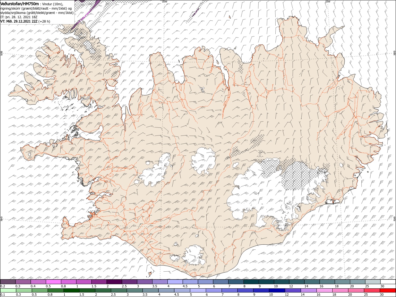Pick the light periwinkle swatch labeled 4 in the upper legend row
The image size is (396, 297).
pyautogui.click(x=175, y=282)
